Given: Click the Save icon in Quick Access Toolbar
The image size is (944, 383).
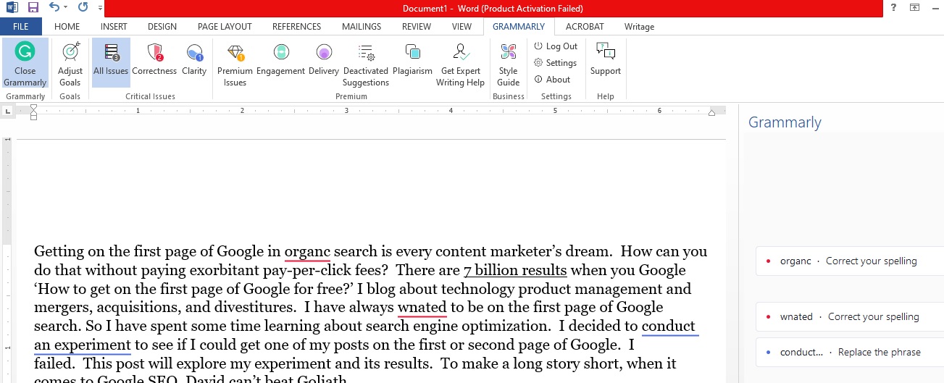Looking at the screenshot, I should click(x=33, y=8).
